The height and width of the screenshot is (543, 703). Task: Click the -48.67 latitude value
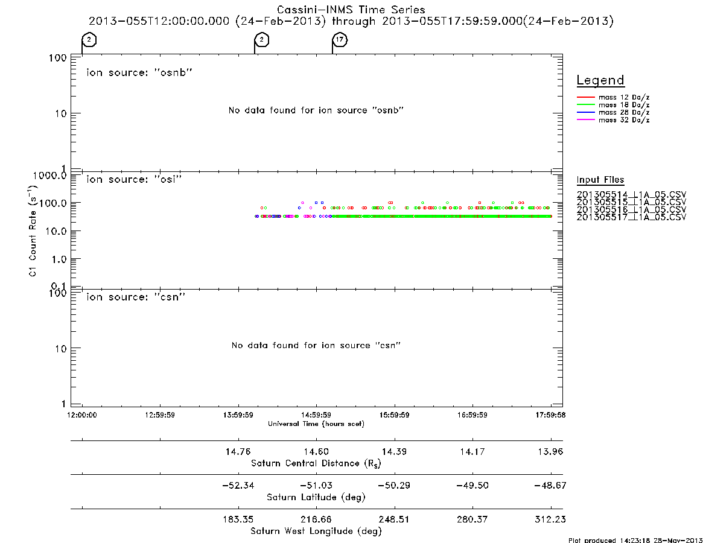[x=550, y=486]
